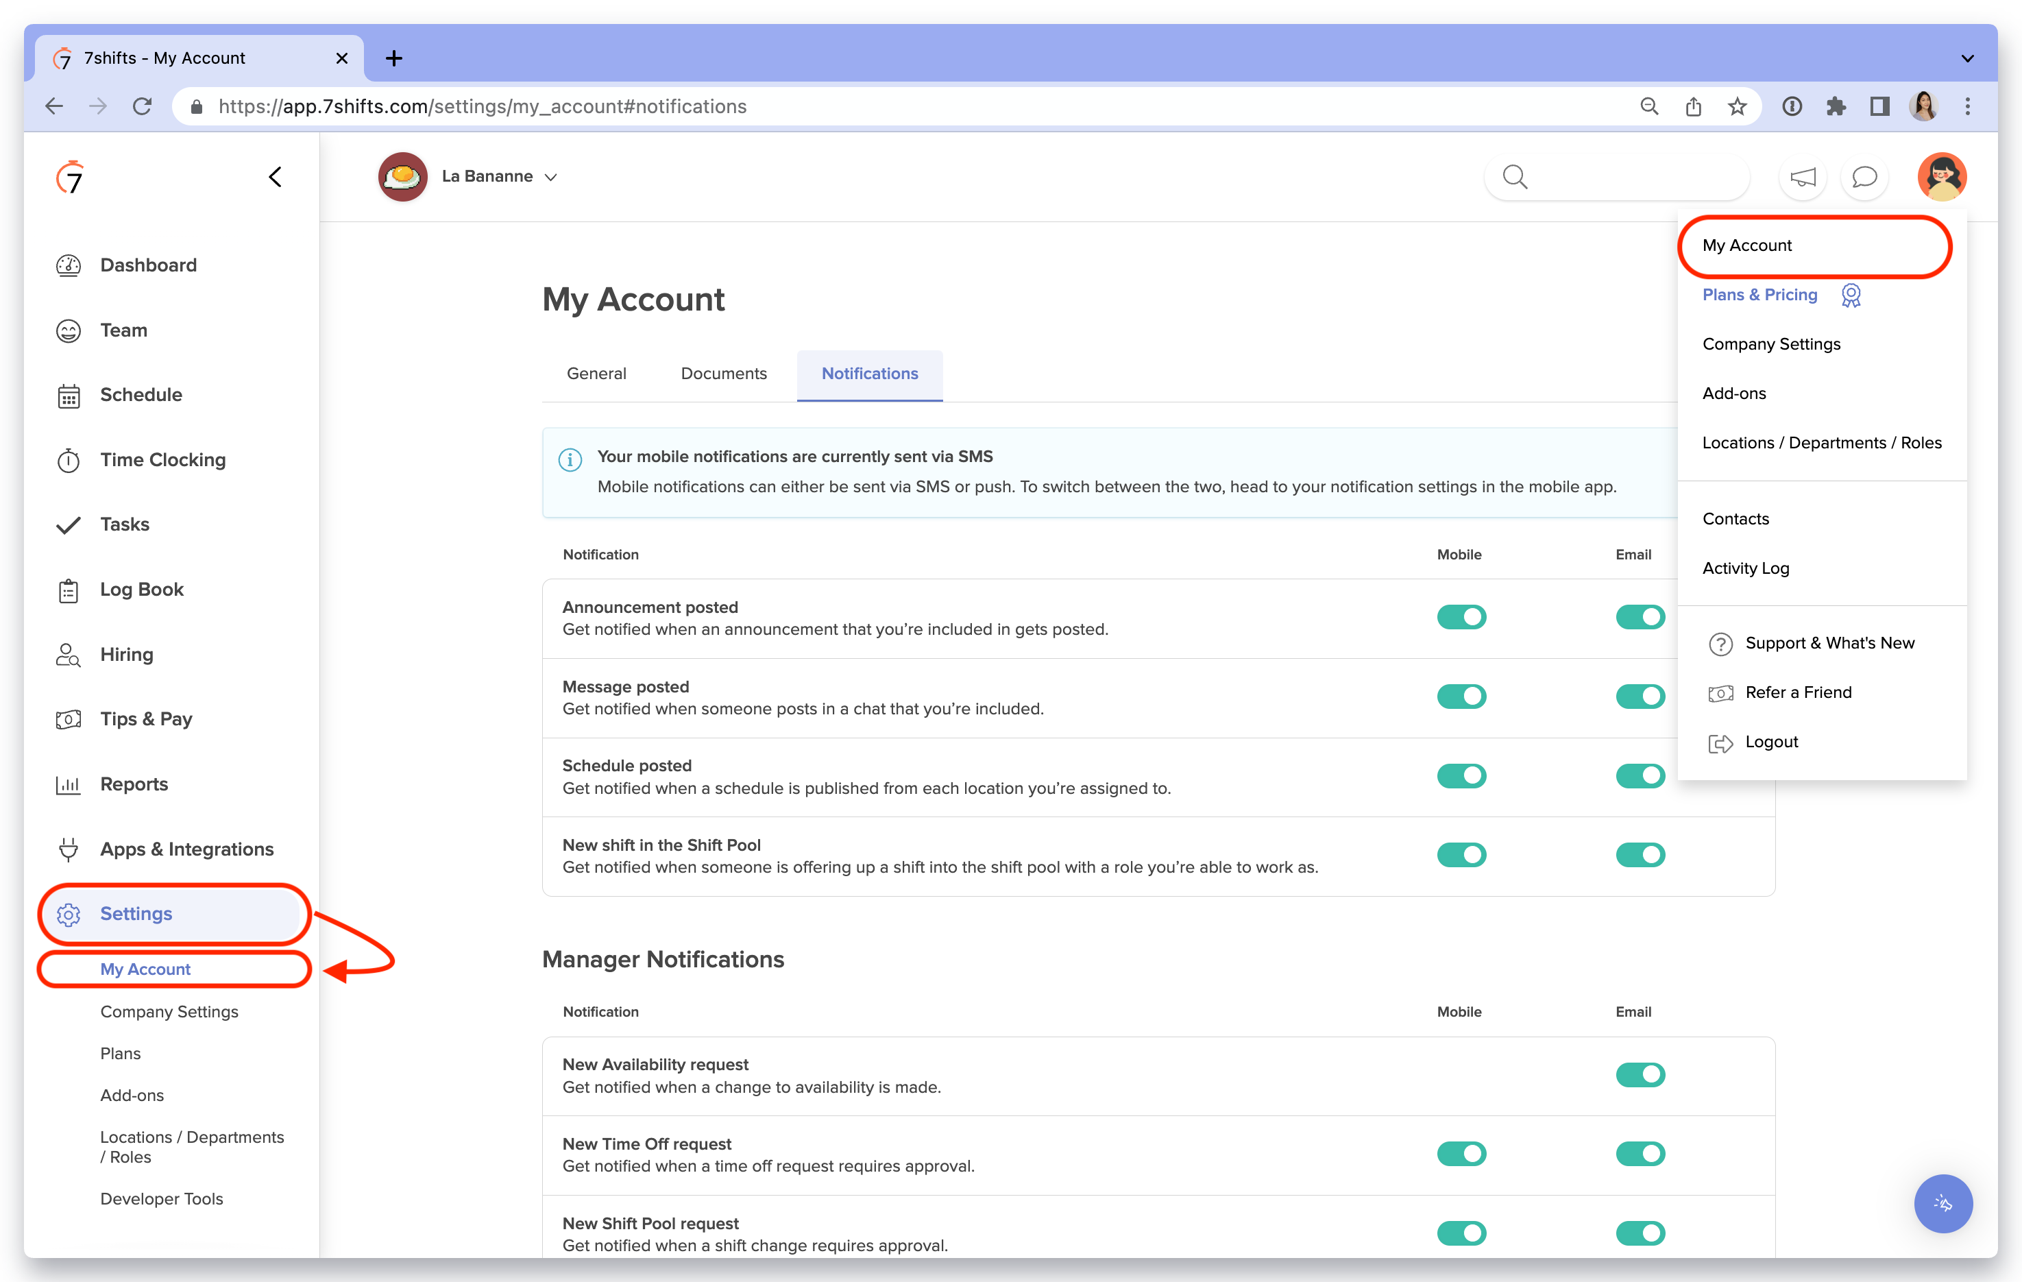Click the user profile avatar in header

tap(1941, 176)
